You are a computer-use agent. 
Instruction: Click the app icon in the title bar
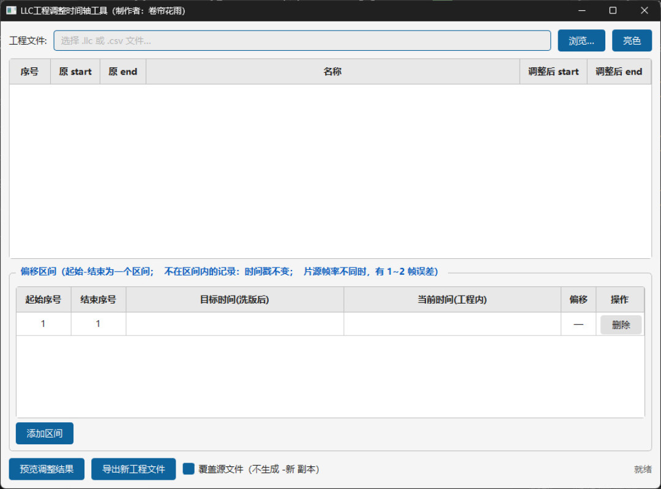[x=11, y=10]
